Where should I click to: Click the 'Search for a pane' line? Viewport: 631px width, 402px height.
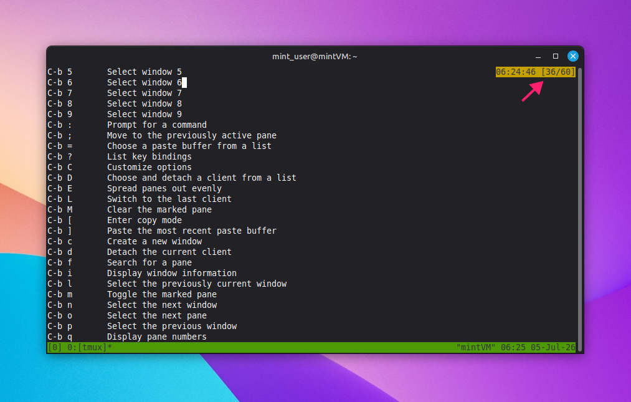(149, 262)
